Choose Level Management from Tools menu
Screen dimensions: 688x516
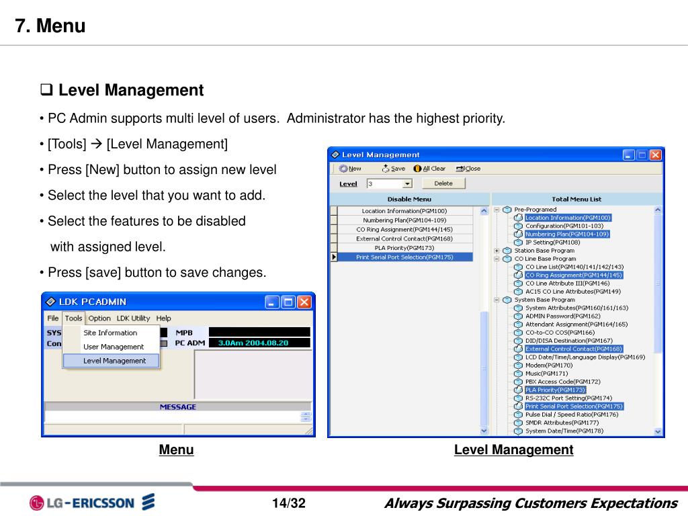(112, 361)
